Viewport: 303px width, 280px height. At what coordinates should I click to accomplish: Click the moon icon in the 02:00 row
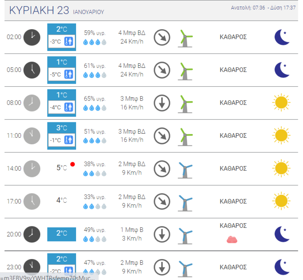[x=282, y=37]
